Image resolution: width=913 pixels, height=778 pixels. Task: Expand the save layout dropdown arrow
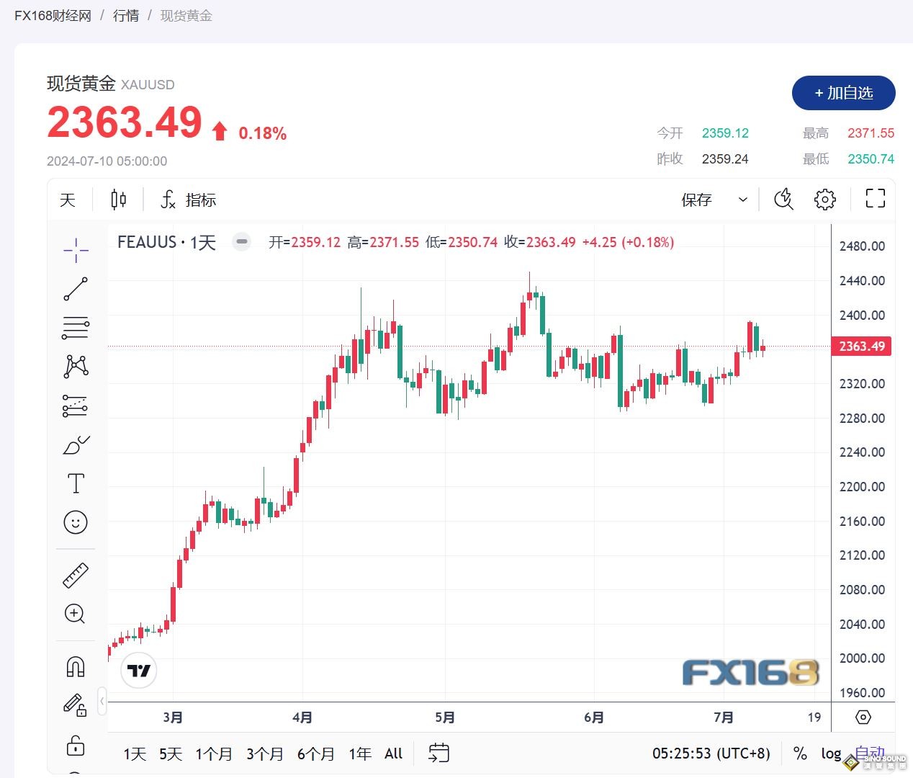point(743,200)
